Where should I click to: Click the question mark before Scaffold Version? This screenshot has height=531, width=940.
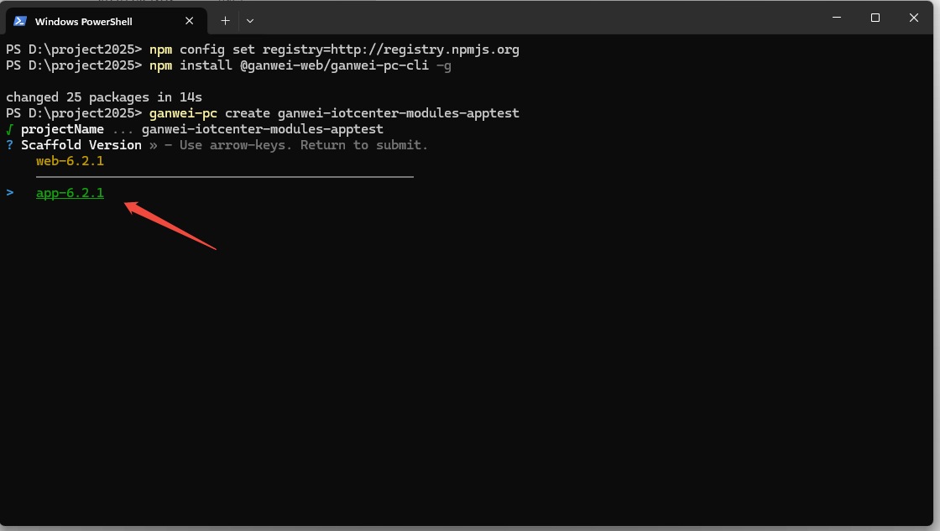click(10, 145)
